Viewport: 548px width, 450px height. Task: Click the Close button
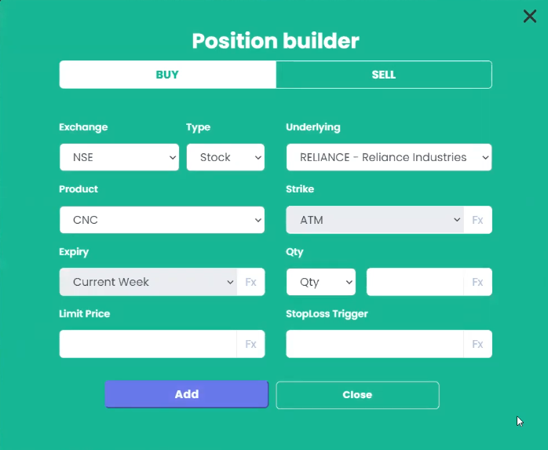pos(357,395)
